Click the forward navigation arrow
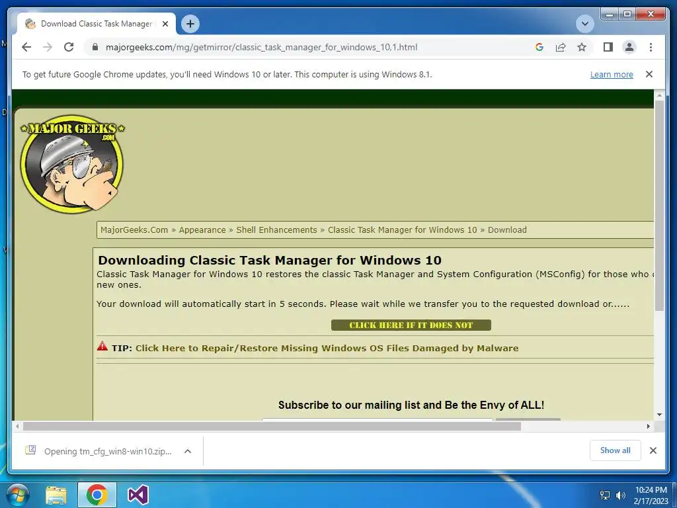This screenshot has height=508, width=677. click(48, 47)
